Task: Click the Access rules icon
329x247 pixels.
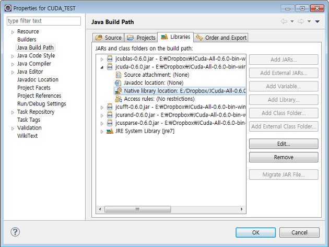Action: (x=119, y=99)
